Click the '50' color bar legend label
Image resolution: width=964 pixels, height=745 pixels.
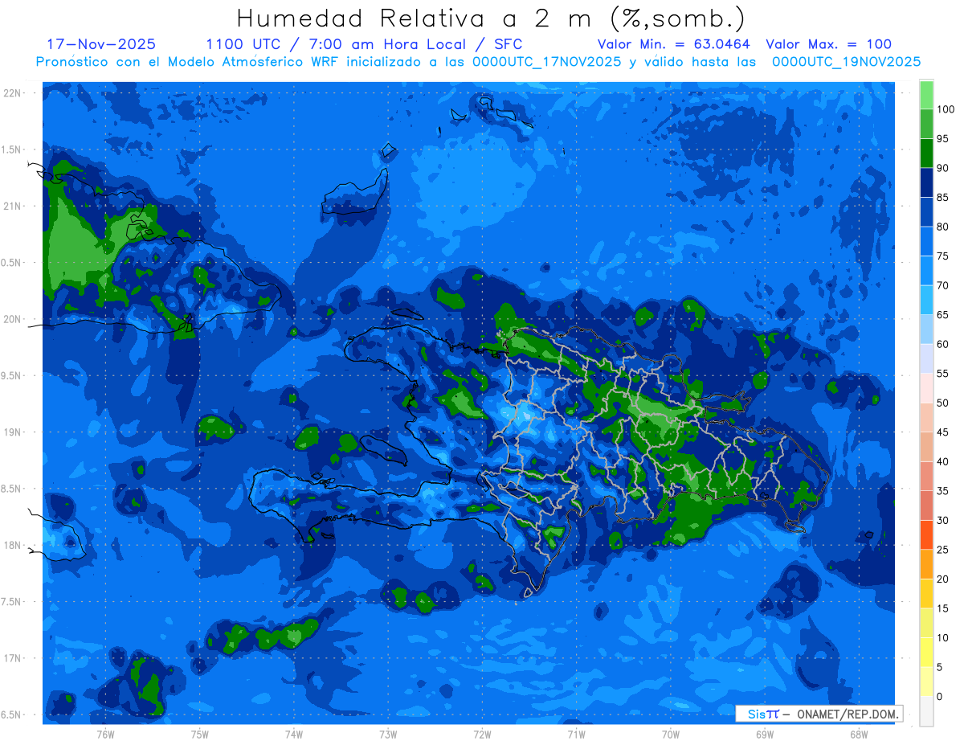(942, 403)
